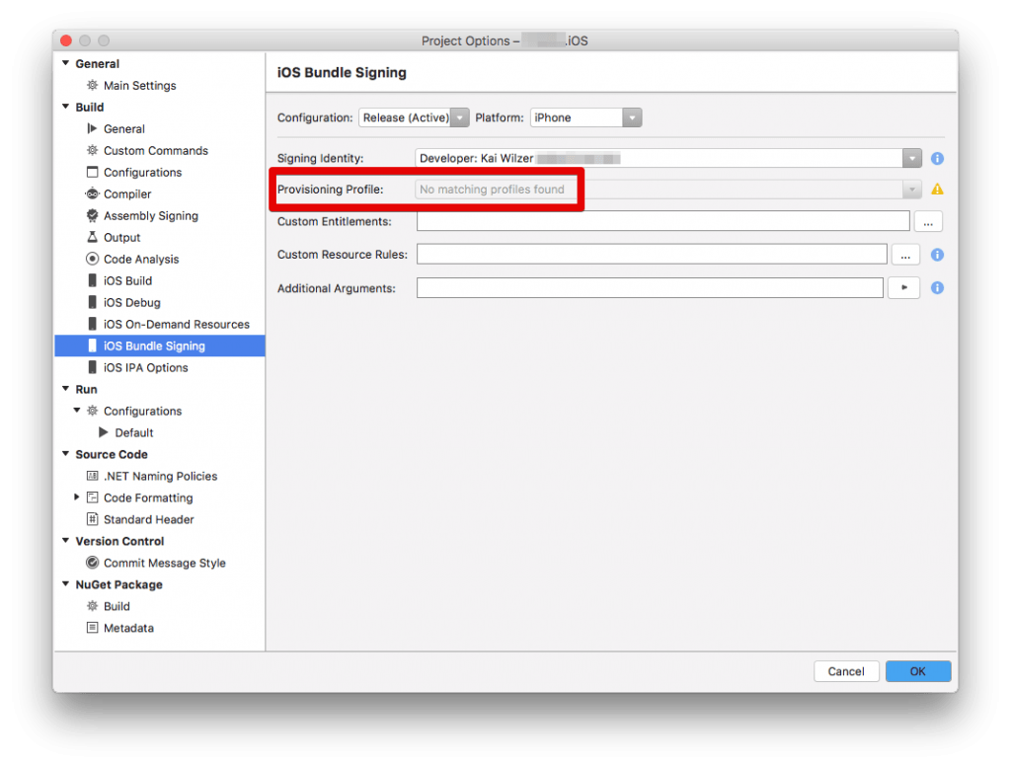The height and width of the screenshot is (768, 1011).
Task: Click .NET Naming Policies icon
Action: click(x=92, y=476)
